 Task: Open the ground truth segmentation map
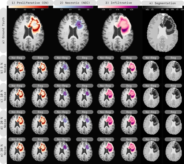pyautogui.click(x=163, y=32)
